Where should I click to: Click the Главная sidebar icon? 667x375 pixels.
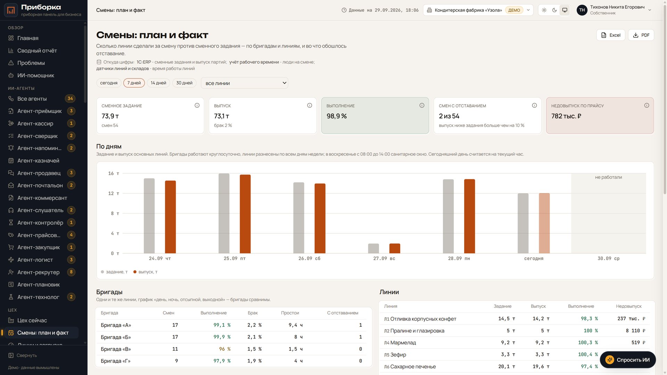pyautogui.click(x=11, y=38)
